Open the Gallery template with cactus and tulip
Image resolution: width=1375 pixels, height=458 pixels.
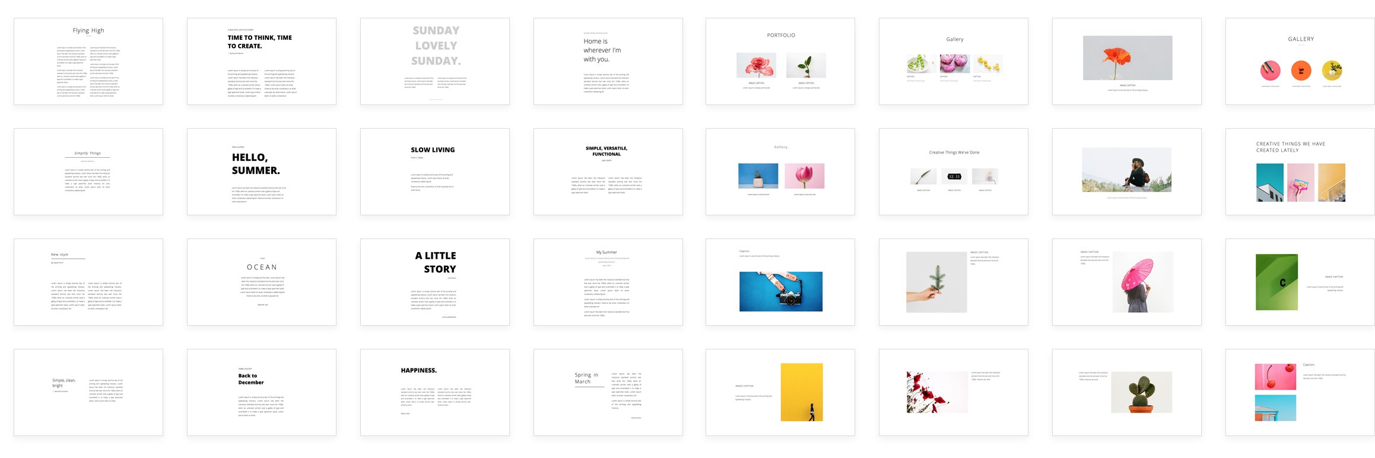[x=780, y=172]
